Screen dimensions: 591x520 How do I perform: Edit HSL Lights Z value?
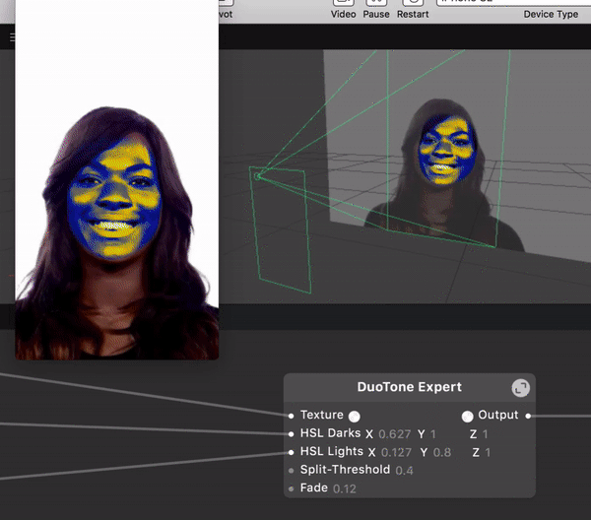[488, 453]
